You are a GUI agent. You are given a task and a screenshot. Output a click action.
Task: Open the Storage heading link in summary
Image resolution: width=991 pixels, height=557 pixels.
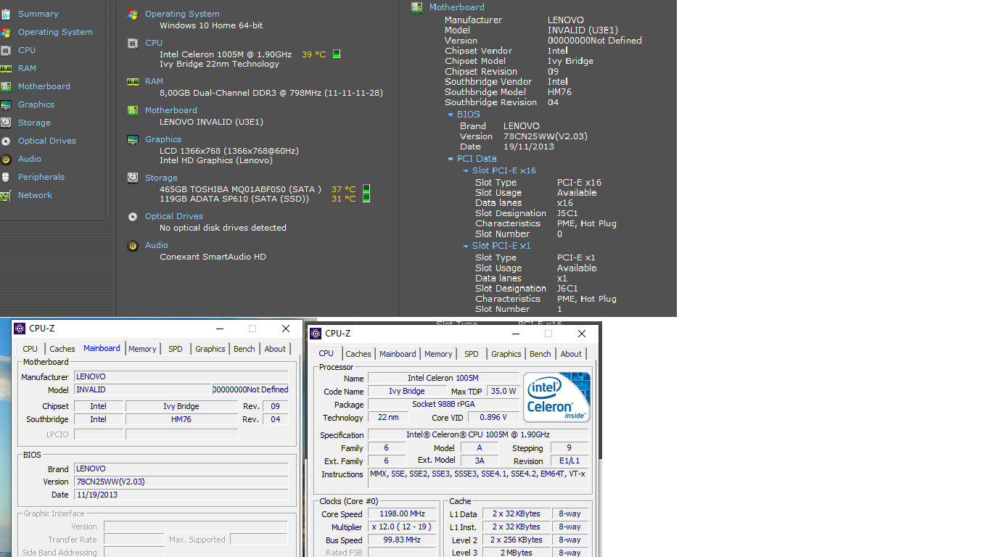tap(161, 178)
